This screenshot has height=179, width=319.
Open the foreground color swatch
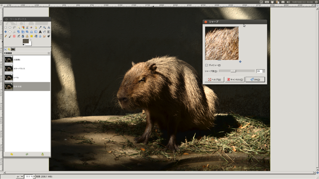tap(26, 41)
